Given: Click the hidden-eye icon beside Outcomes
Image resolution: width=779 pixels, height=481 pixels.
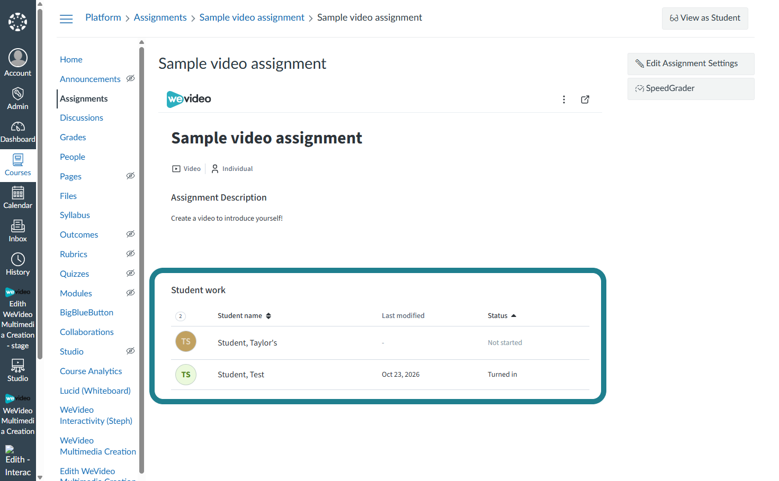Looking at the screenshot, I should coord(131,234).
